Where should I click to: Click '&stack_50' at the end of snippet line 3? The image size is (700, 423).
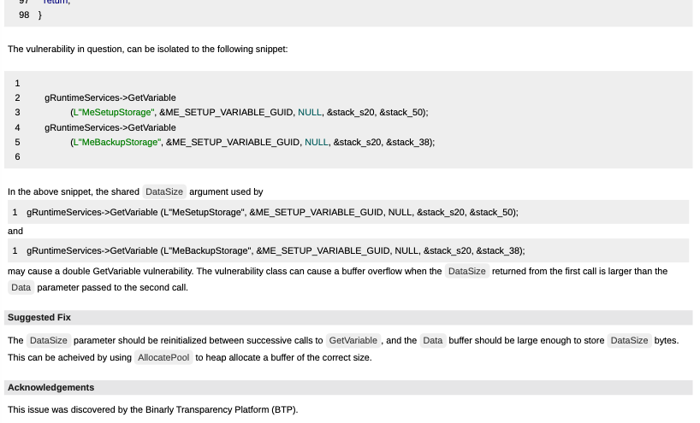pyautogui.click(x=402, y=112)
